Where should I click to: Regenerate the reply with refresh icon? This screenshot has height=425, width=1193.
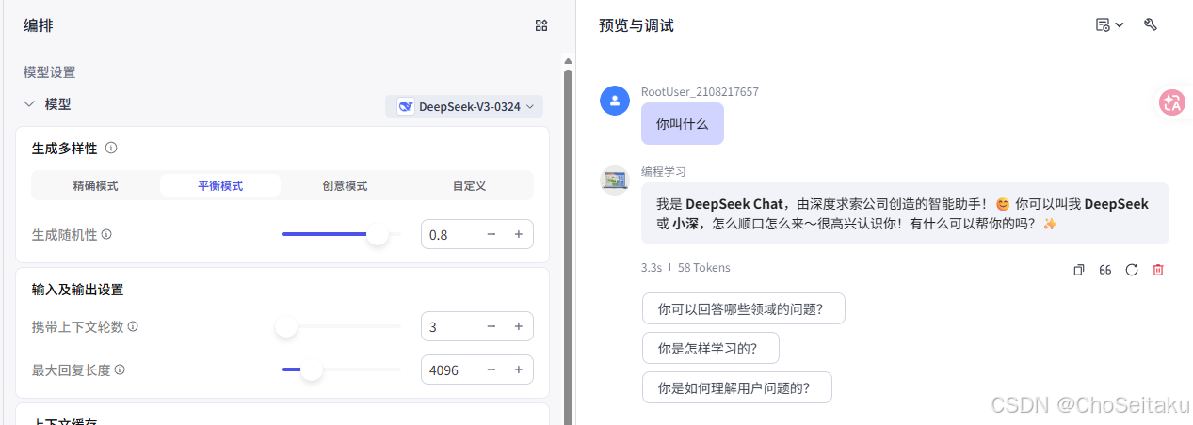click(x=1132, y=270)
